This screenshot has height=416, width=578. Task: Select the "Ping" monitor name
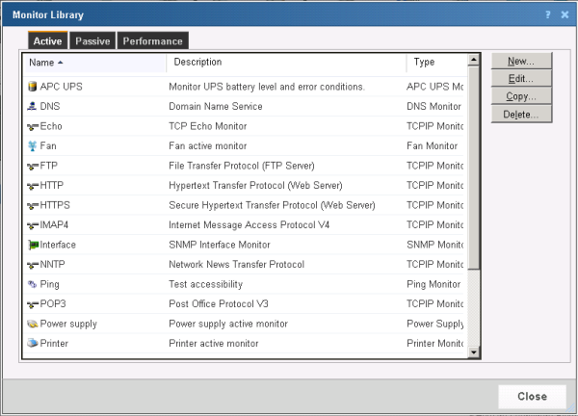coord(50,284)
